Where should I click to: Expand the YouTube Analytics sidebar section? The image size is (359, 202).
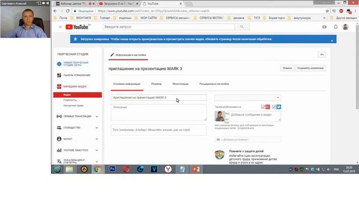(97, 150)
